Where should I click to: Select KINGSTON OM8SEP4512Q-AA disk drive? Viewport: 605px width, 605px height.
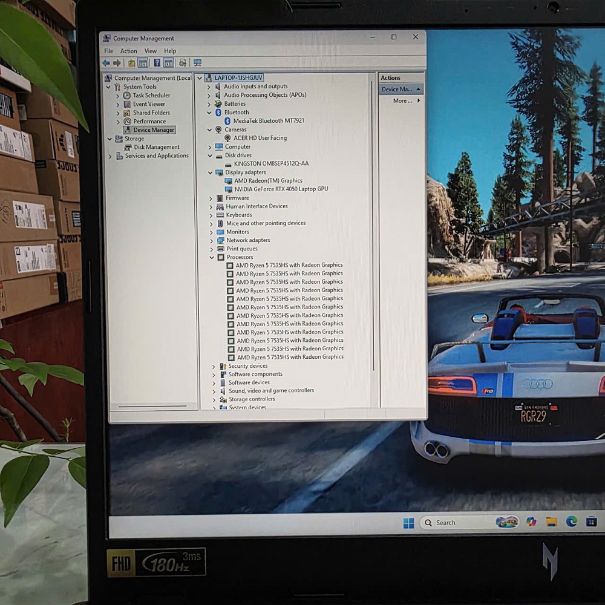(271, 163)
